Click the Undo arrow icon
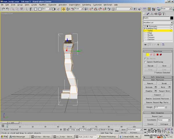The image size is (174, 139). click(x=3, y=9)
